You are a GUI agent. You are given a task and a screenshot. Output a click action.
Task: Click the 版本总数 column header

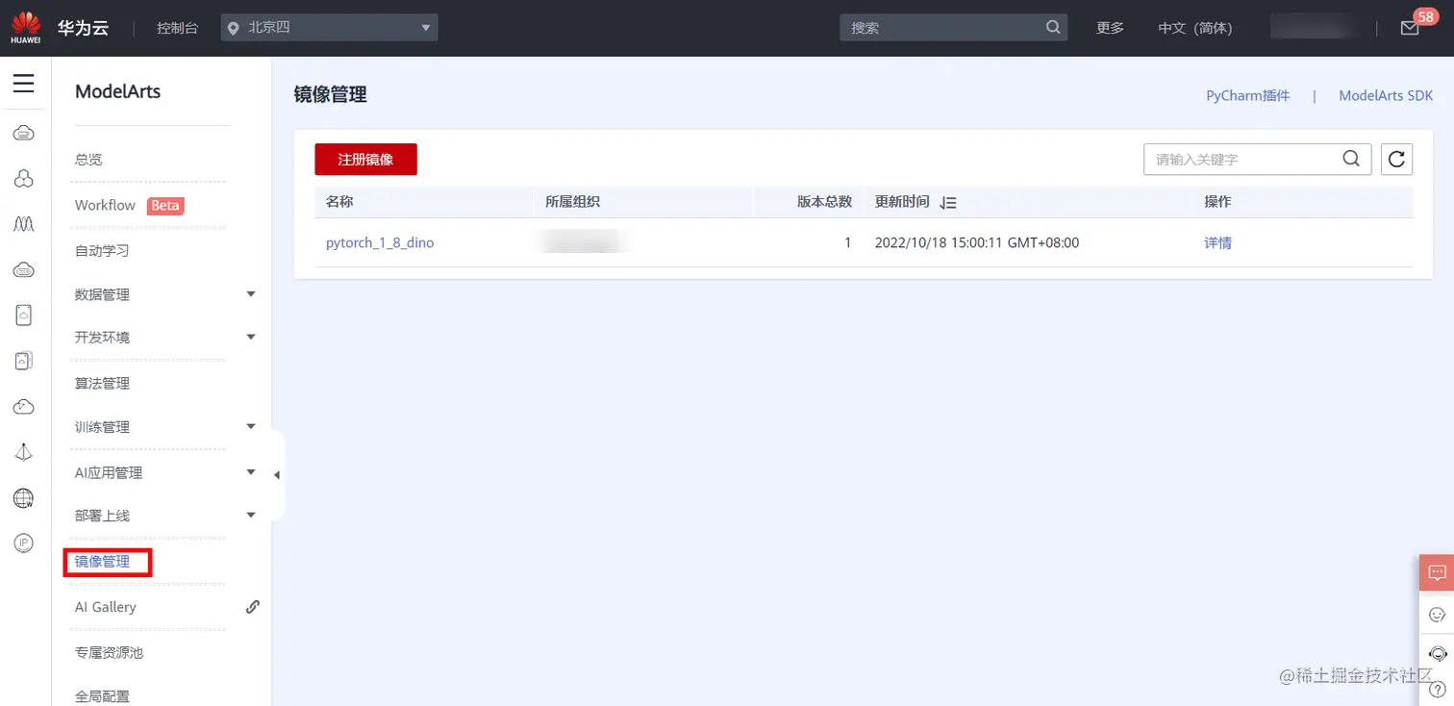(x=824, y=202)
